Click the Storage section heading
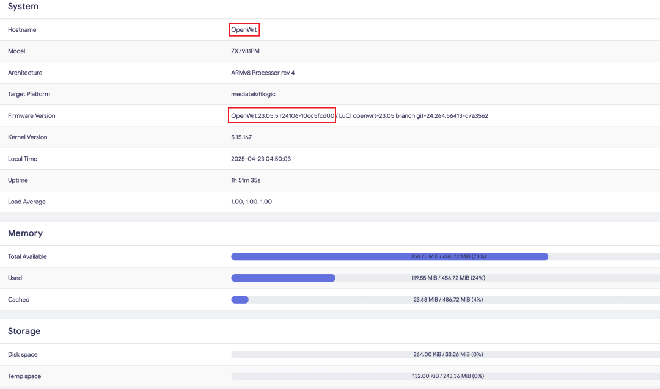This screenshot has width=660, height=389. point(24,331)
